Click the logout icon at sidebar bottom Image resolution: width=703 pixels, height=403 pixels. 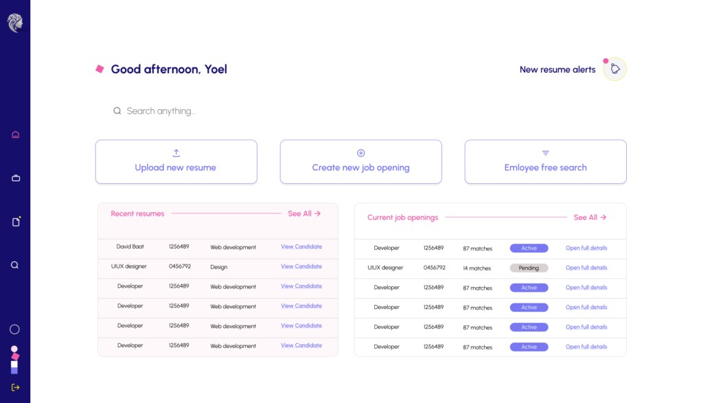pos(15,387)
